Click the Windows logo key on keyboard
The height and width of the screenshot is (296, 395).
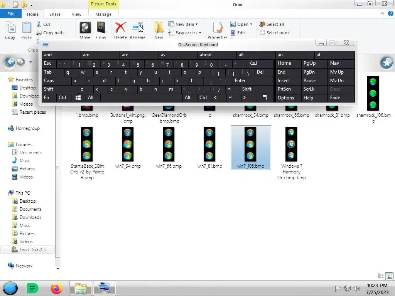[78, 98]
